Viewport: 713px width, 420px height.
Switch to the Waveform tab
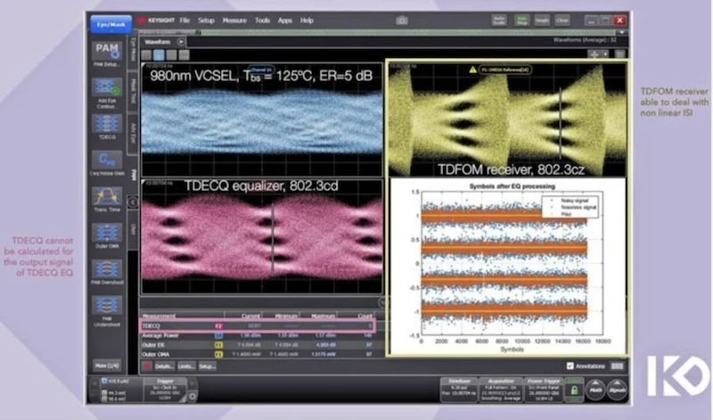click(x=158, y=42)
